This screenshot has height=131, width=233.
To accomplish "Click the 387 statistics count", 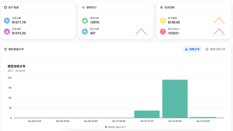I will [93, 33].
